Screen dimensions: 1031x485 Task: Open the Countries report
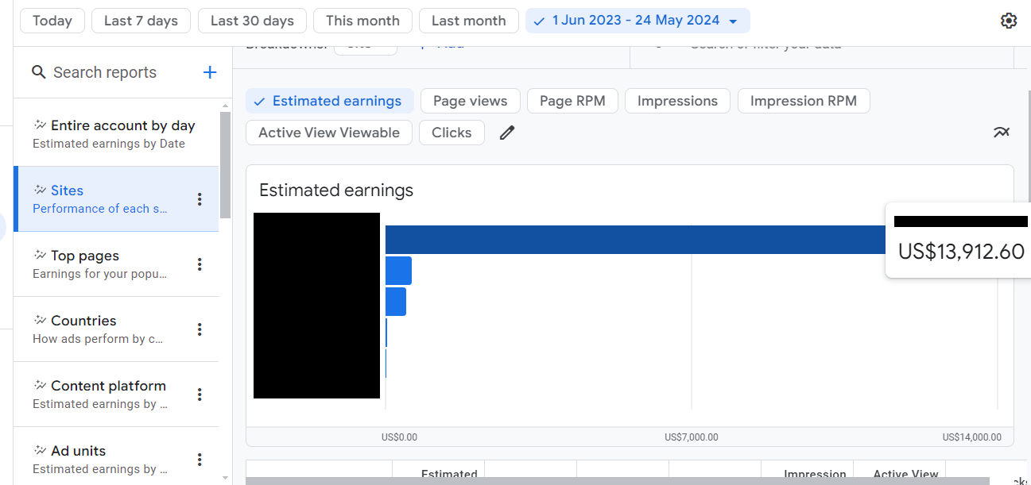[x=116, y=329]
